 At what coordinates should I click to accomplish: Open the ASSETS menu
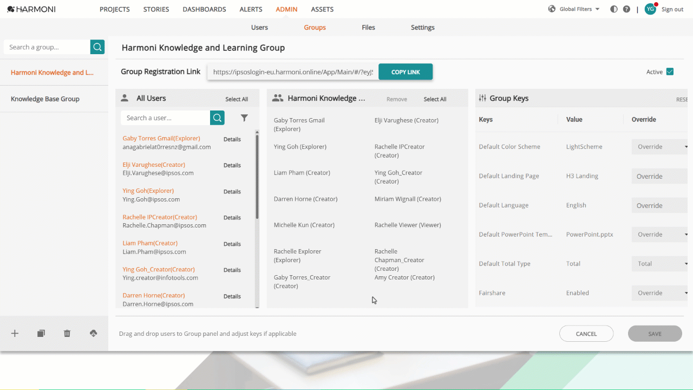tap(322, 9)
